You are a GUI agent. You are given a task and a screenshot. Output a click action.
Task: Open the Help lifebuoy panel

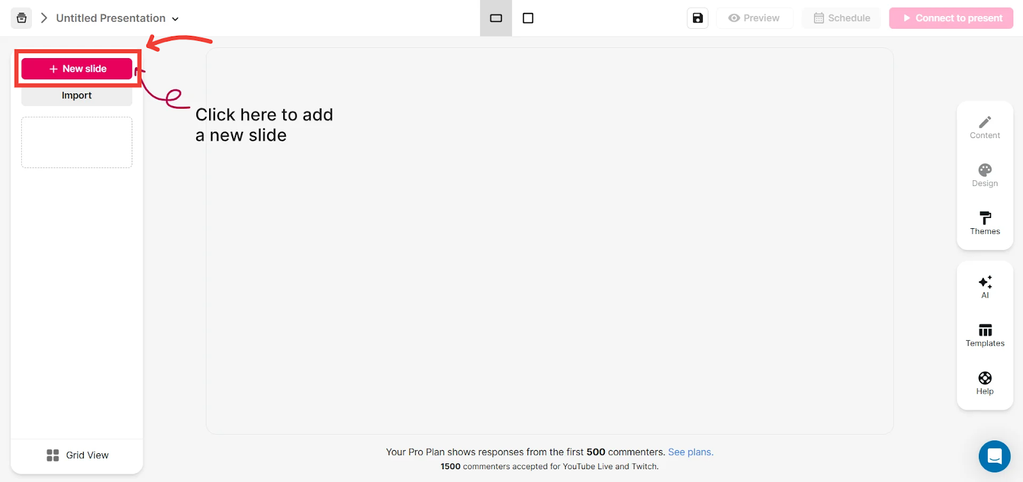click(985, 383)
